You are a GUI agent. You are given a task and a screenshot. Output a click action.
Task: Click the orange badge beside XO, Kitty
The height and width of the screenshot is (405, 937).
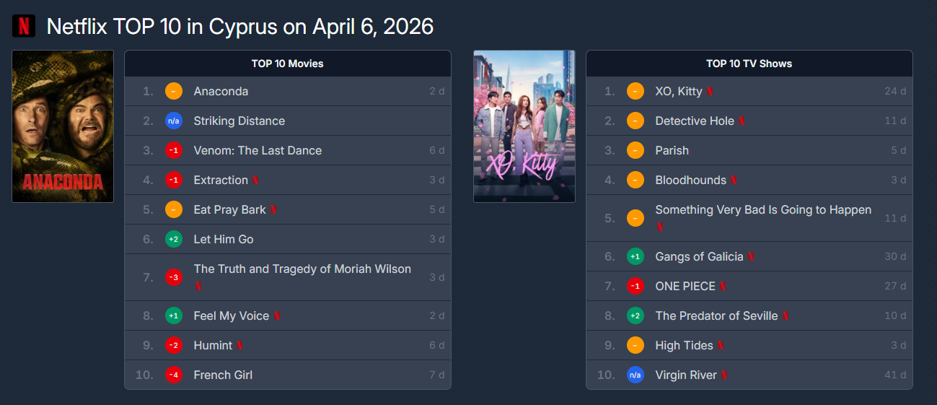pyautogui.click(x=635, y=91)
